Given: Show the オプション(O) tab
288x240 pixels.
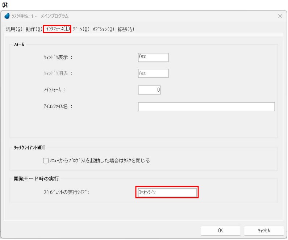Looking at the screenshot, I should (x=103, y=29).
